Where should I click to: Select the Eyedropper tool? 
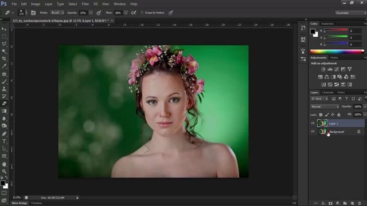[x=4, y=66]
